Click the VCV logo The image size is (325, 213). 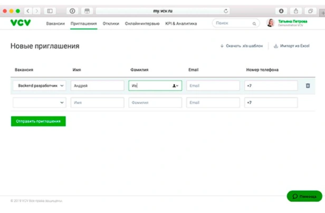(21, 23)
